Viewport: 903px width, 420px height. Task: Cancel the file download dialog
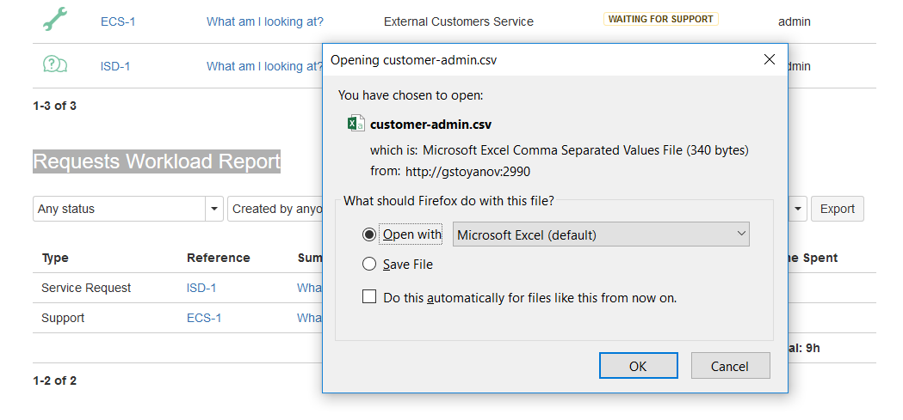tap(730, 366)
